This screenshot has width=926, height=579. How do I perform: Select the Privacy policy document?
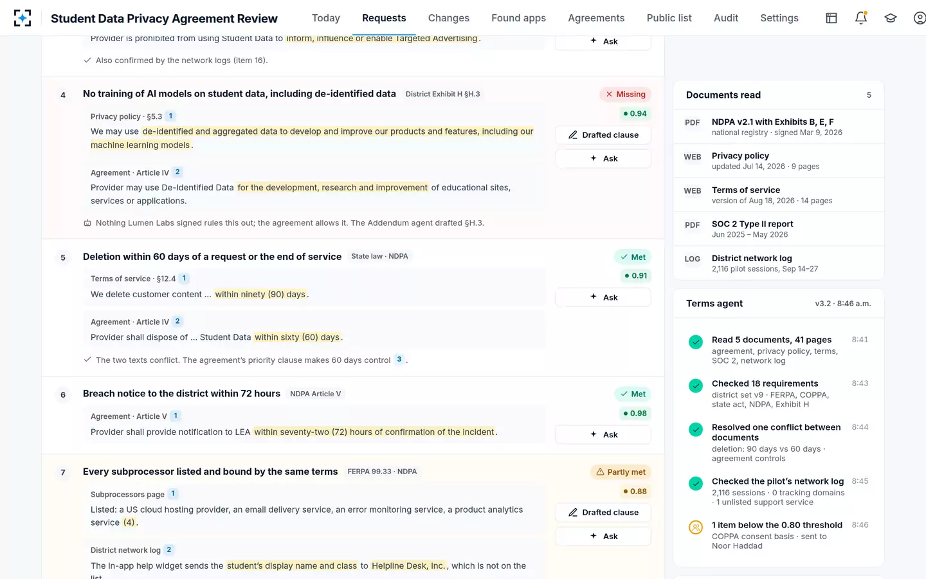point(779,161)
